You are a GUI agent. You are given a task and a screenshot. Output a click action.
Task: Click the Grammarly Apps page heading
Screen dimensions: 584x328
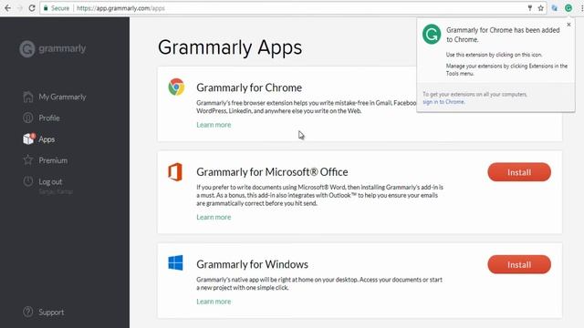click(x=230, y=47)
